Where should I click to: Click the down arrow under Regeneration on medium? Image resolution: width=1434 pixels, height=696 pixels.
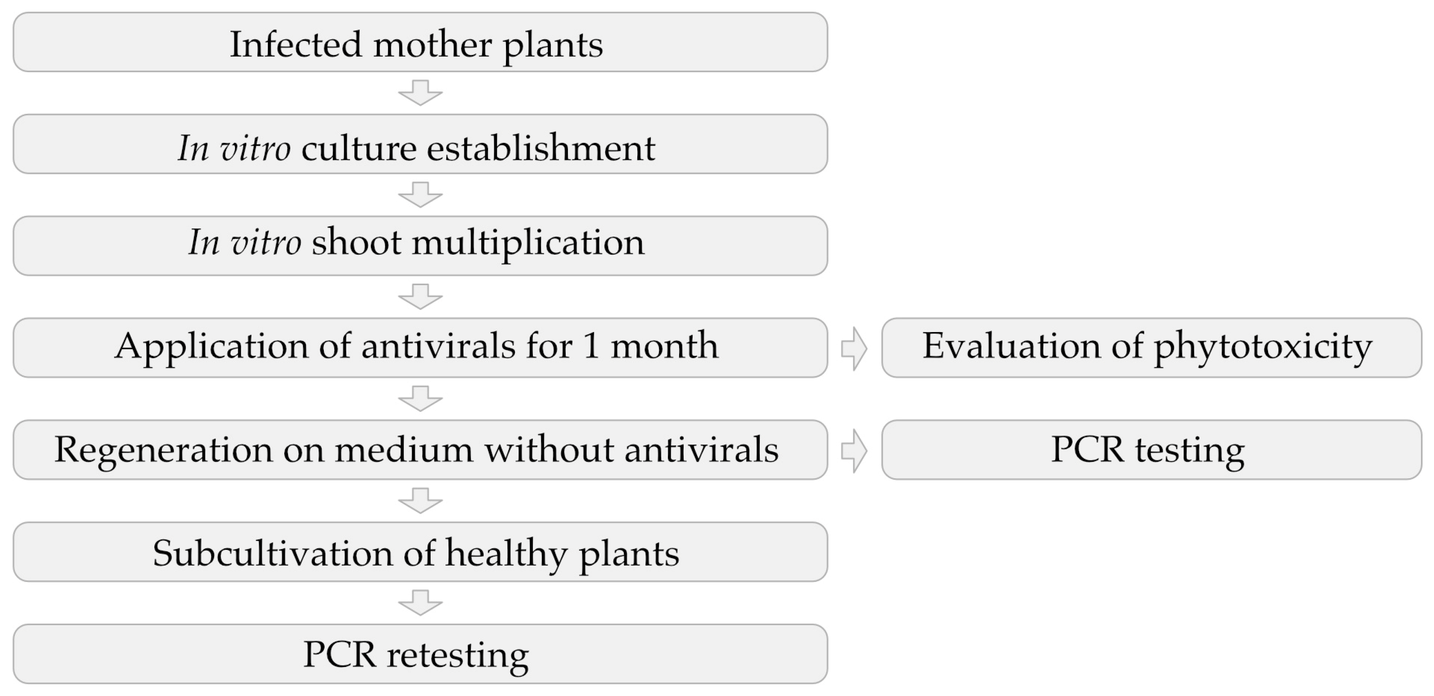pos(420,500)
